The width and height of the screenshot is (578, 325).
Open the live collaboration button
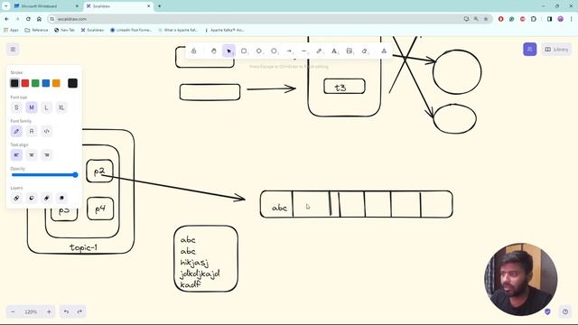[530, 49]
